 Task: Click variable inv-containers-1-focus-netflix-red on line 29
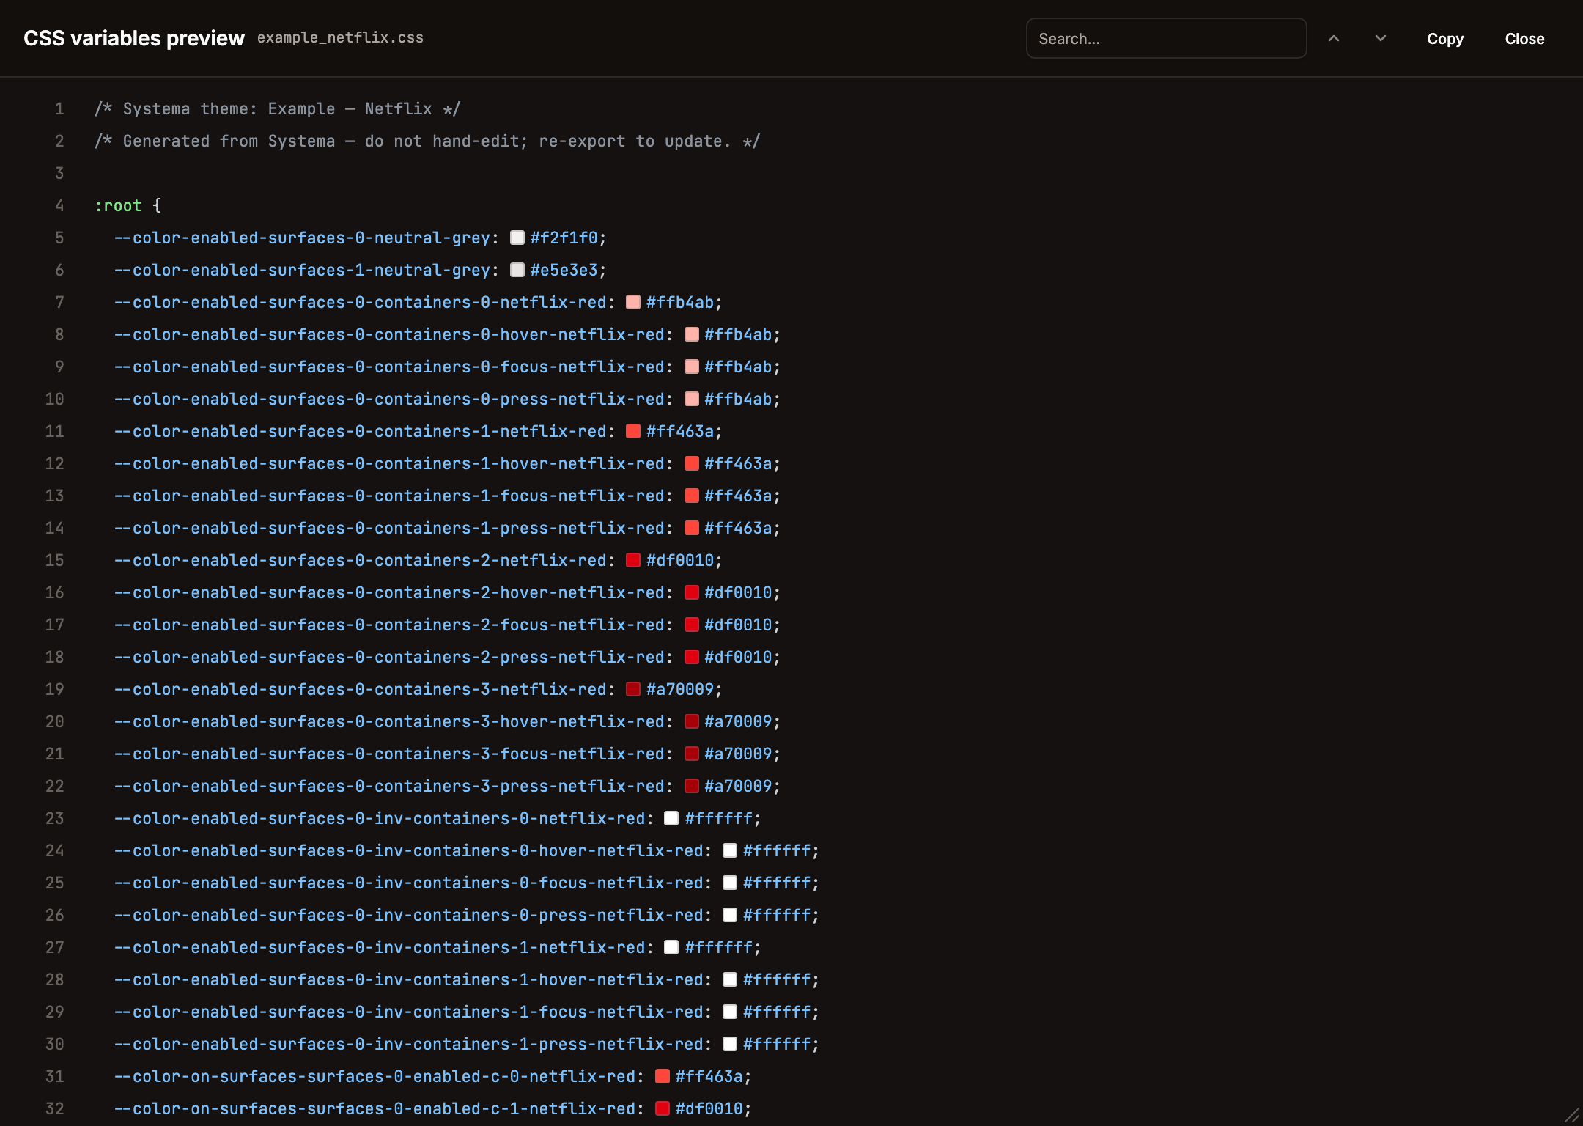pyautogui.click(x=408, y=1012)
